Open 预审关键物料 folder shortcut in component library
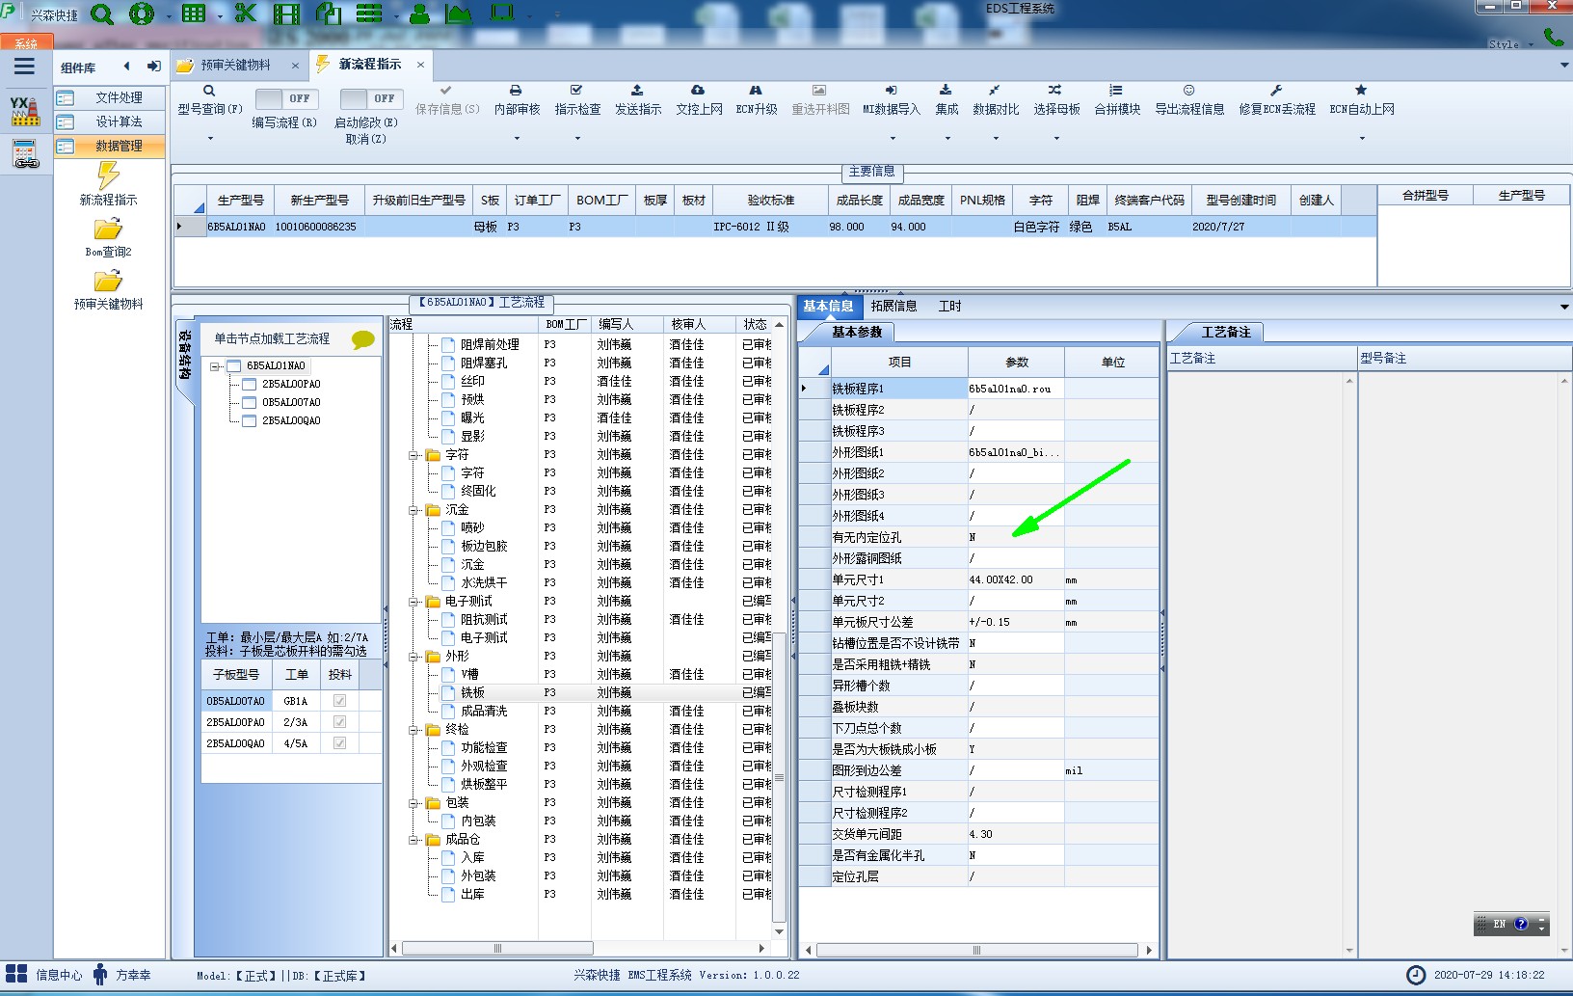Screen dimensions: 1573x996 [108, 289]
